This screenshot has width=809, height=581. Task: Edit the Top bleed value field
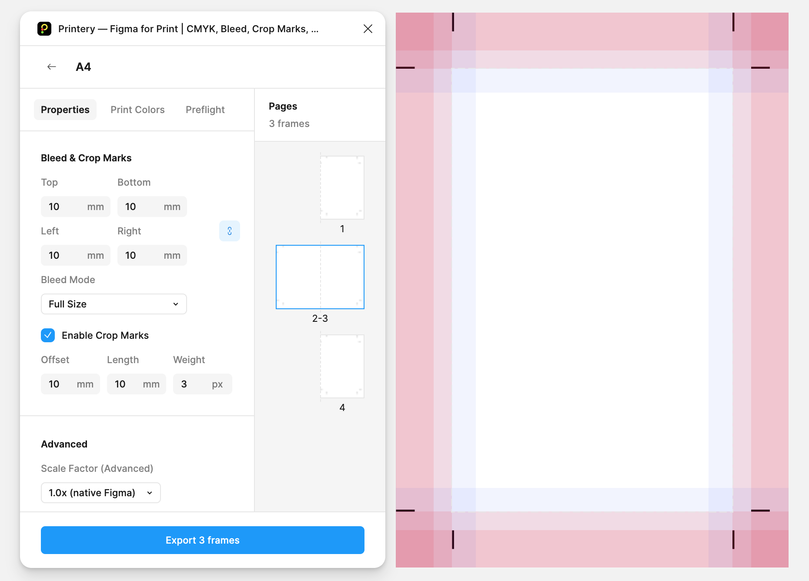(65, 207)
